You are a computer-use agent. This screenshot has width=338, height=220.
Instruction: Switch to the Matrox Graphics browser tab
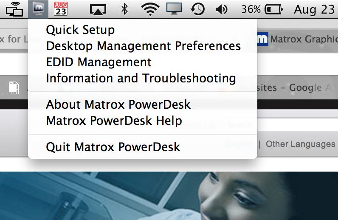pyautogui.click(x=297, y=39)
